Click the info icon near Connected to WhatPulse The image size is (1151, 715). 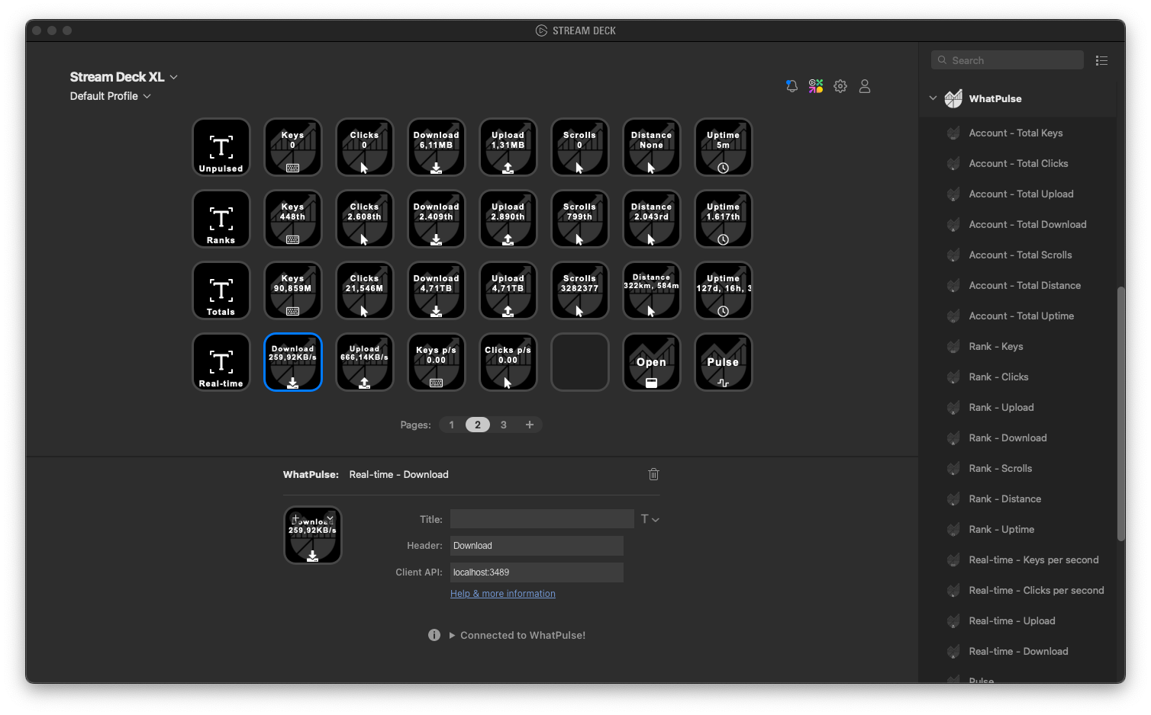point(434,635)
